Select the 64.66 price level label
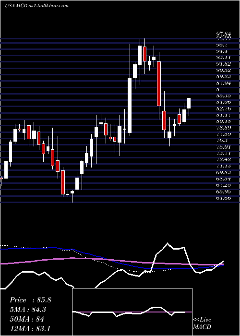The height and width of the screenshot is (336, 240). point(224,198)
